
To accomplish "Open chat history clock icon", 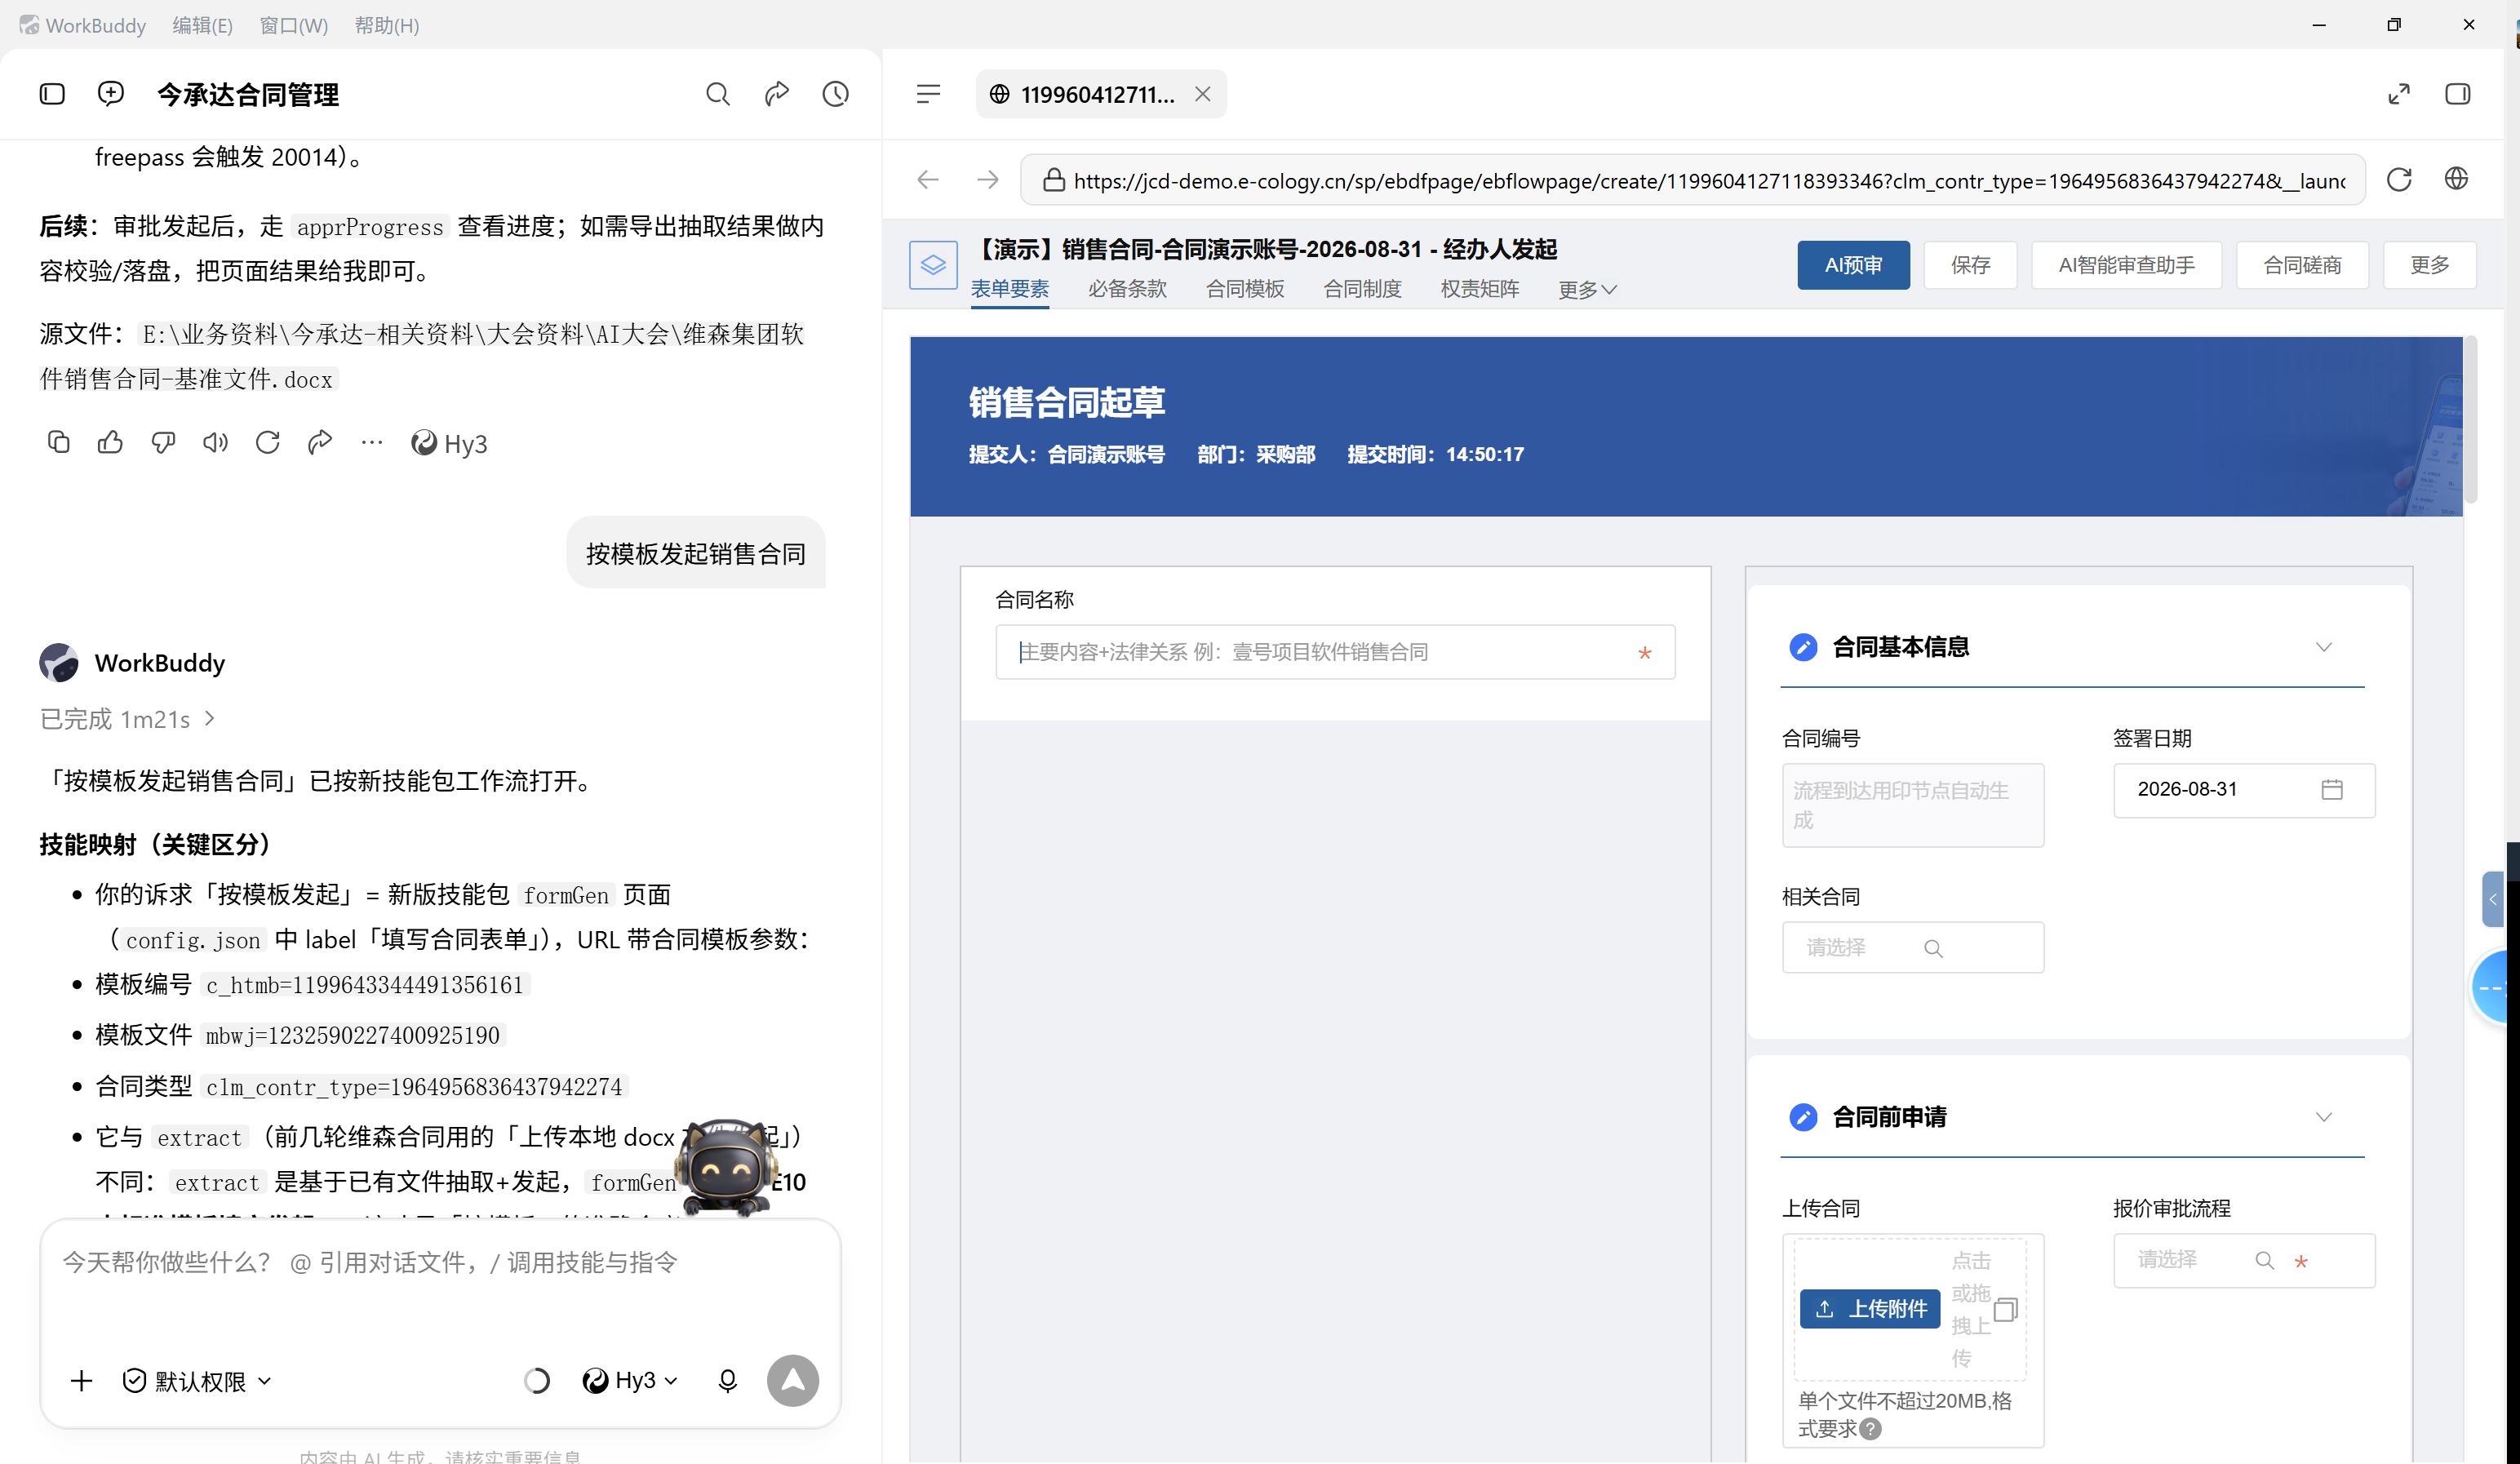I will point(835,94).
